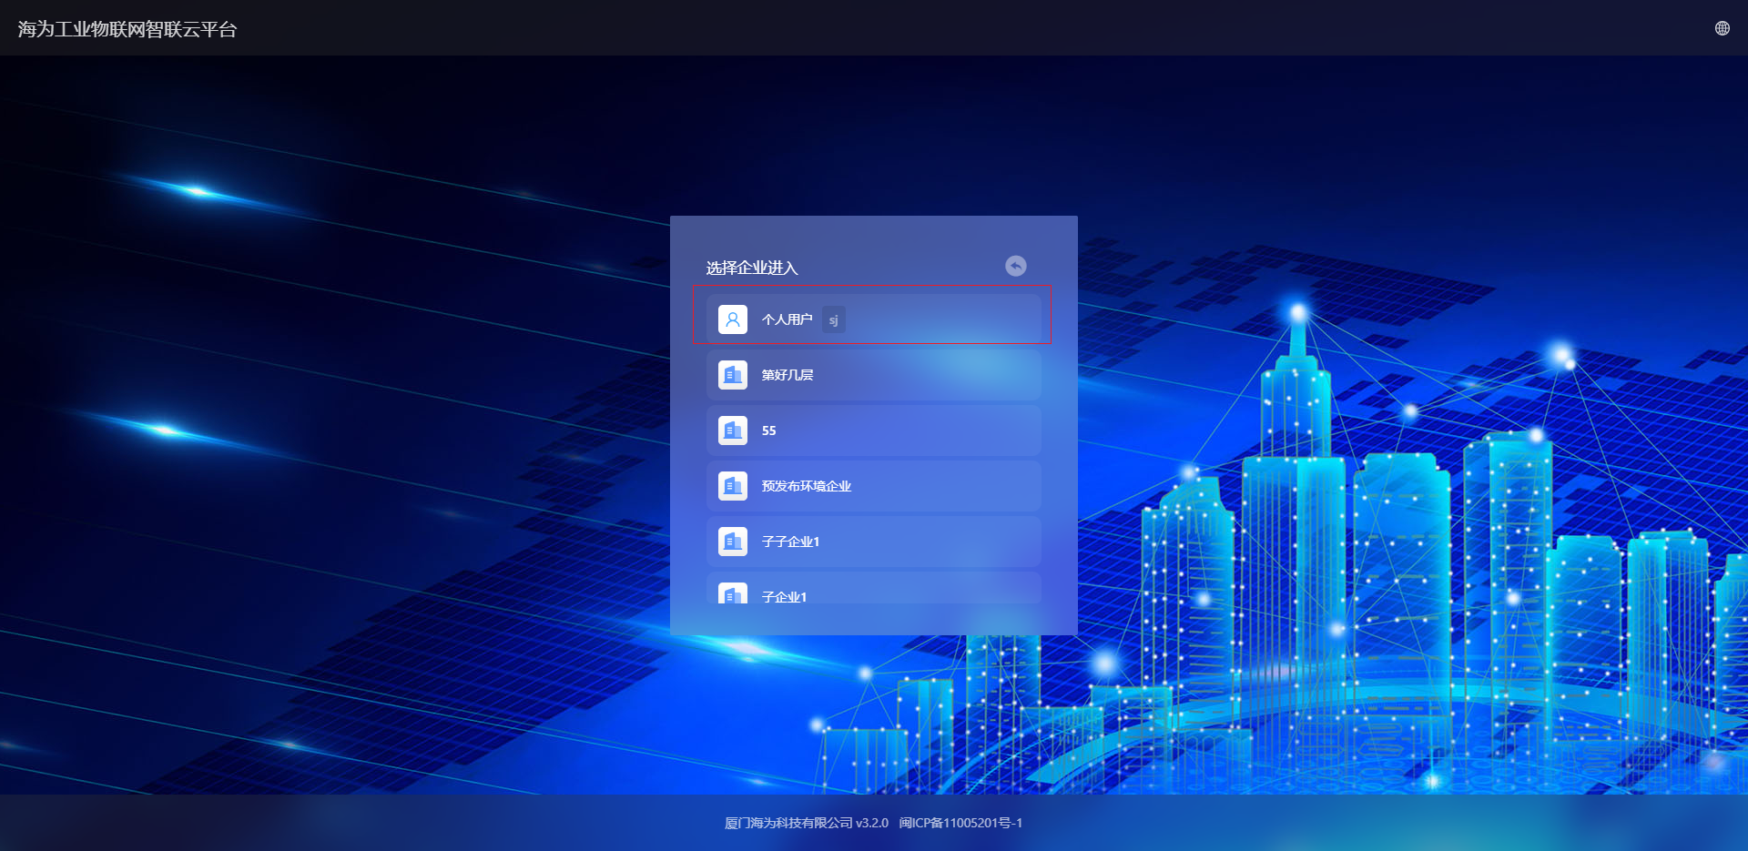Pick the partially visible 子企业1 enterprise

(784, 596)
